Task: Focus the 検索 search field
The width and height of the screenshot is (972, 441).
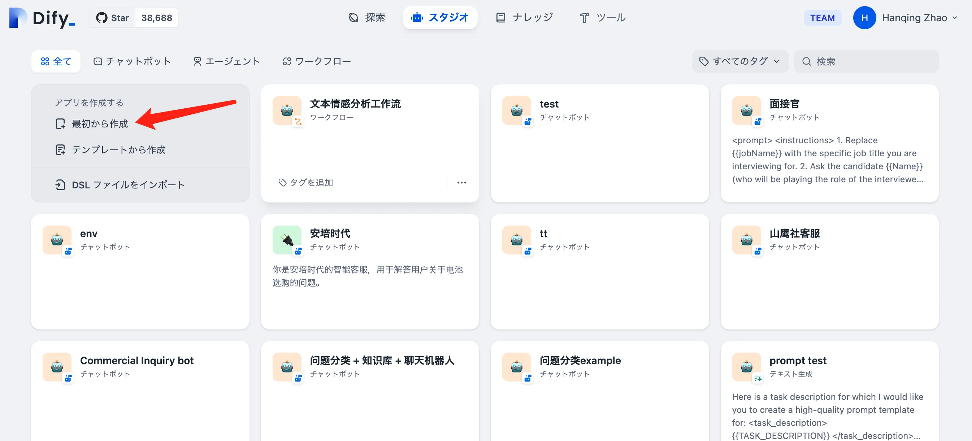Action: click(x=872, y=61)
